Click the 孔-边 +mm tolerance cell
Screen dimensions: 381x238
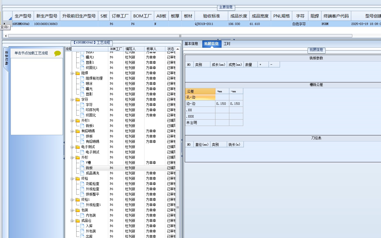pos(222,97)
